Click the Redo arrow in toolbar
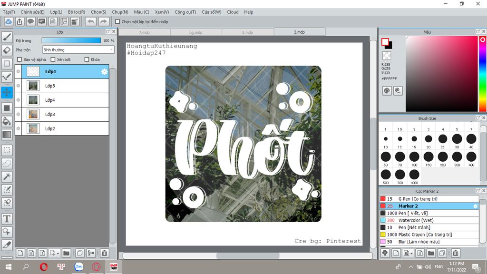Image resolution: width=487 pixels, height=274 pixels. click(103, 21)
